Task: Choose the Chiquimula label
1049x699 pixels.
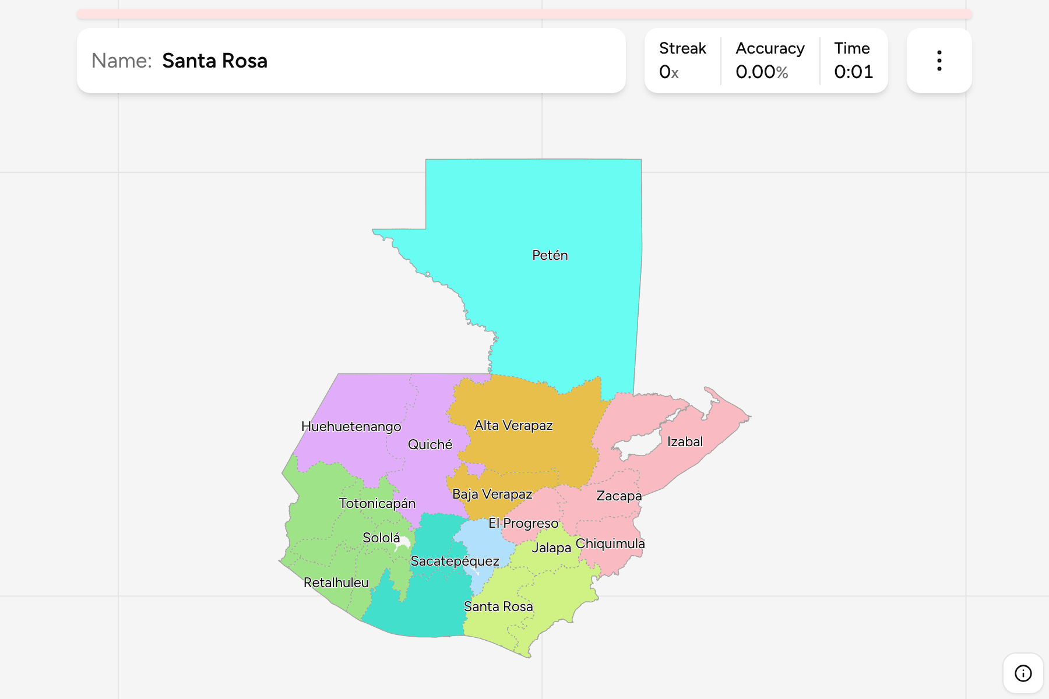Action: click(610, 543)
